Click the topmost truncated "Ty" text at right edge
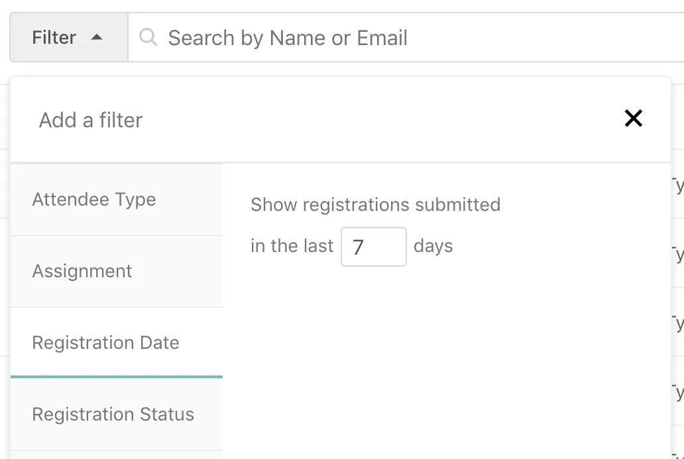 [677, 185]
